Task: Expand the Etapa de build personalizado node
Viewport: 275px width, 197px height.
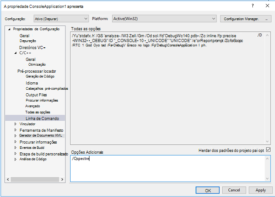Action: (16, 154)
